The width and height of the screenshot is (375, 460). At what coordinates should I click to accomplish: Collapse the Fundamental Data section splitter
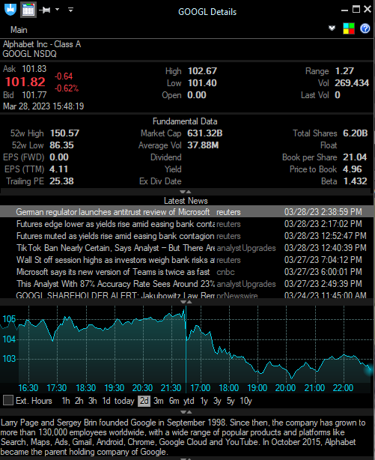click(186, 192)
